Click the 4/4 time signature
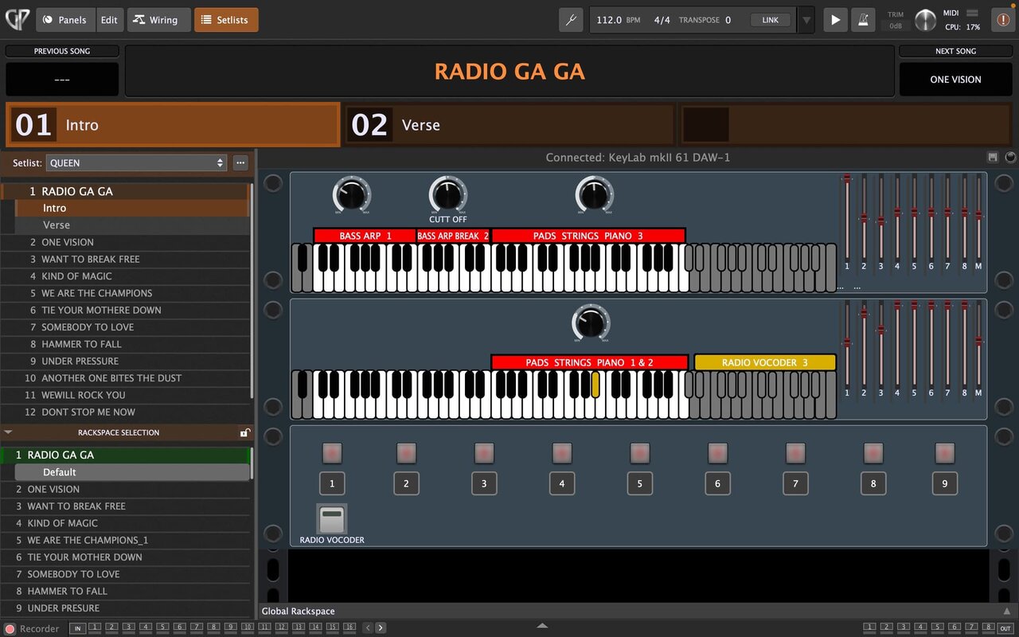Image resolution: width=1019 pixels, height=637 pixels. [662, 20]
